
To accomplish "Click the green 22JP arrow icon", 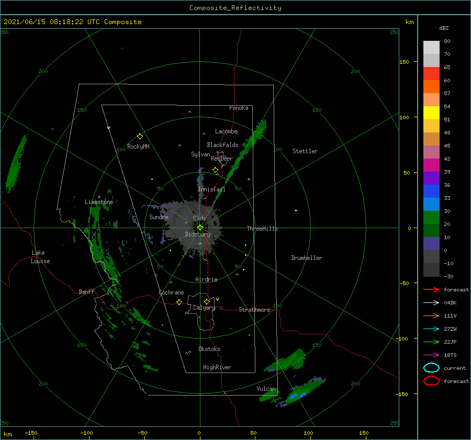I will [431, 342].
